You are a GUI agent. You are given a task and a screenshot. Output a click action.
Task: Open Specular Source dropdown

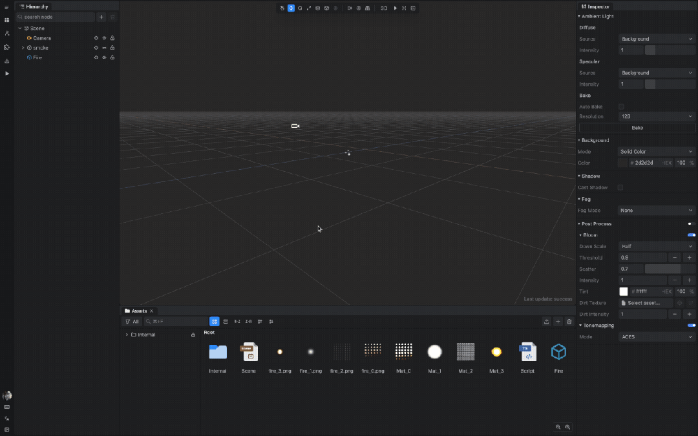click(x=657, y=72)
